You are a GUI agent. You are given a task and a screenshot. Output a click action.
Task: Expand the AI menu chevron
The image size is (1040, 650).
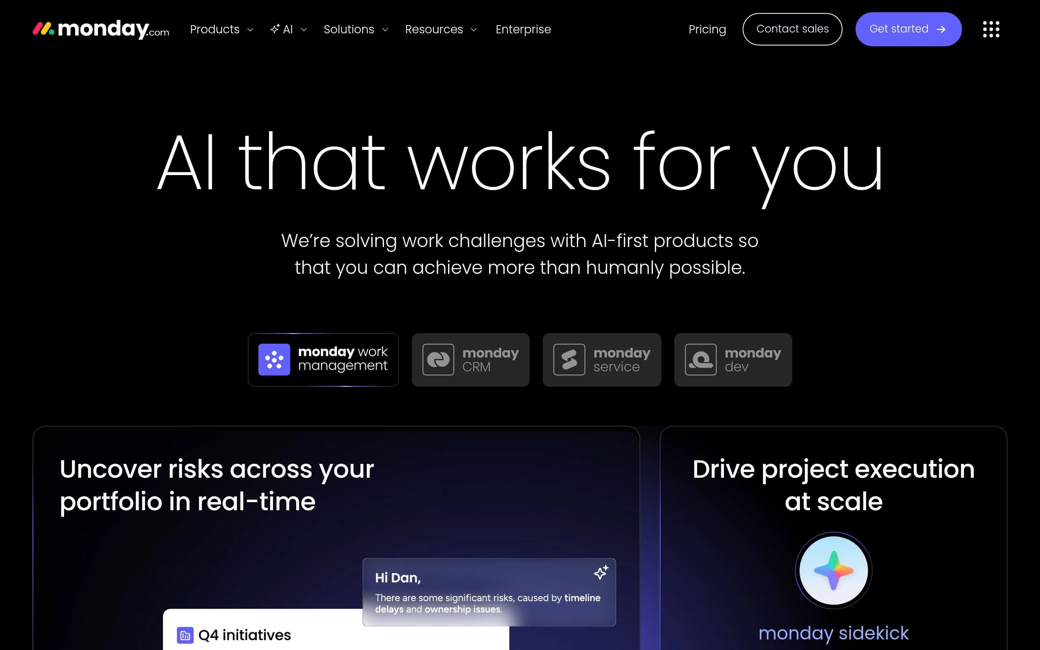click(304, 30)
